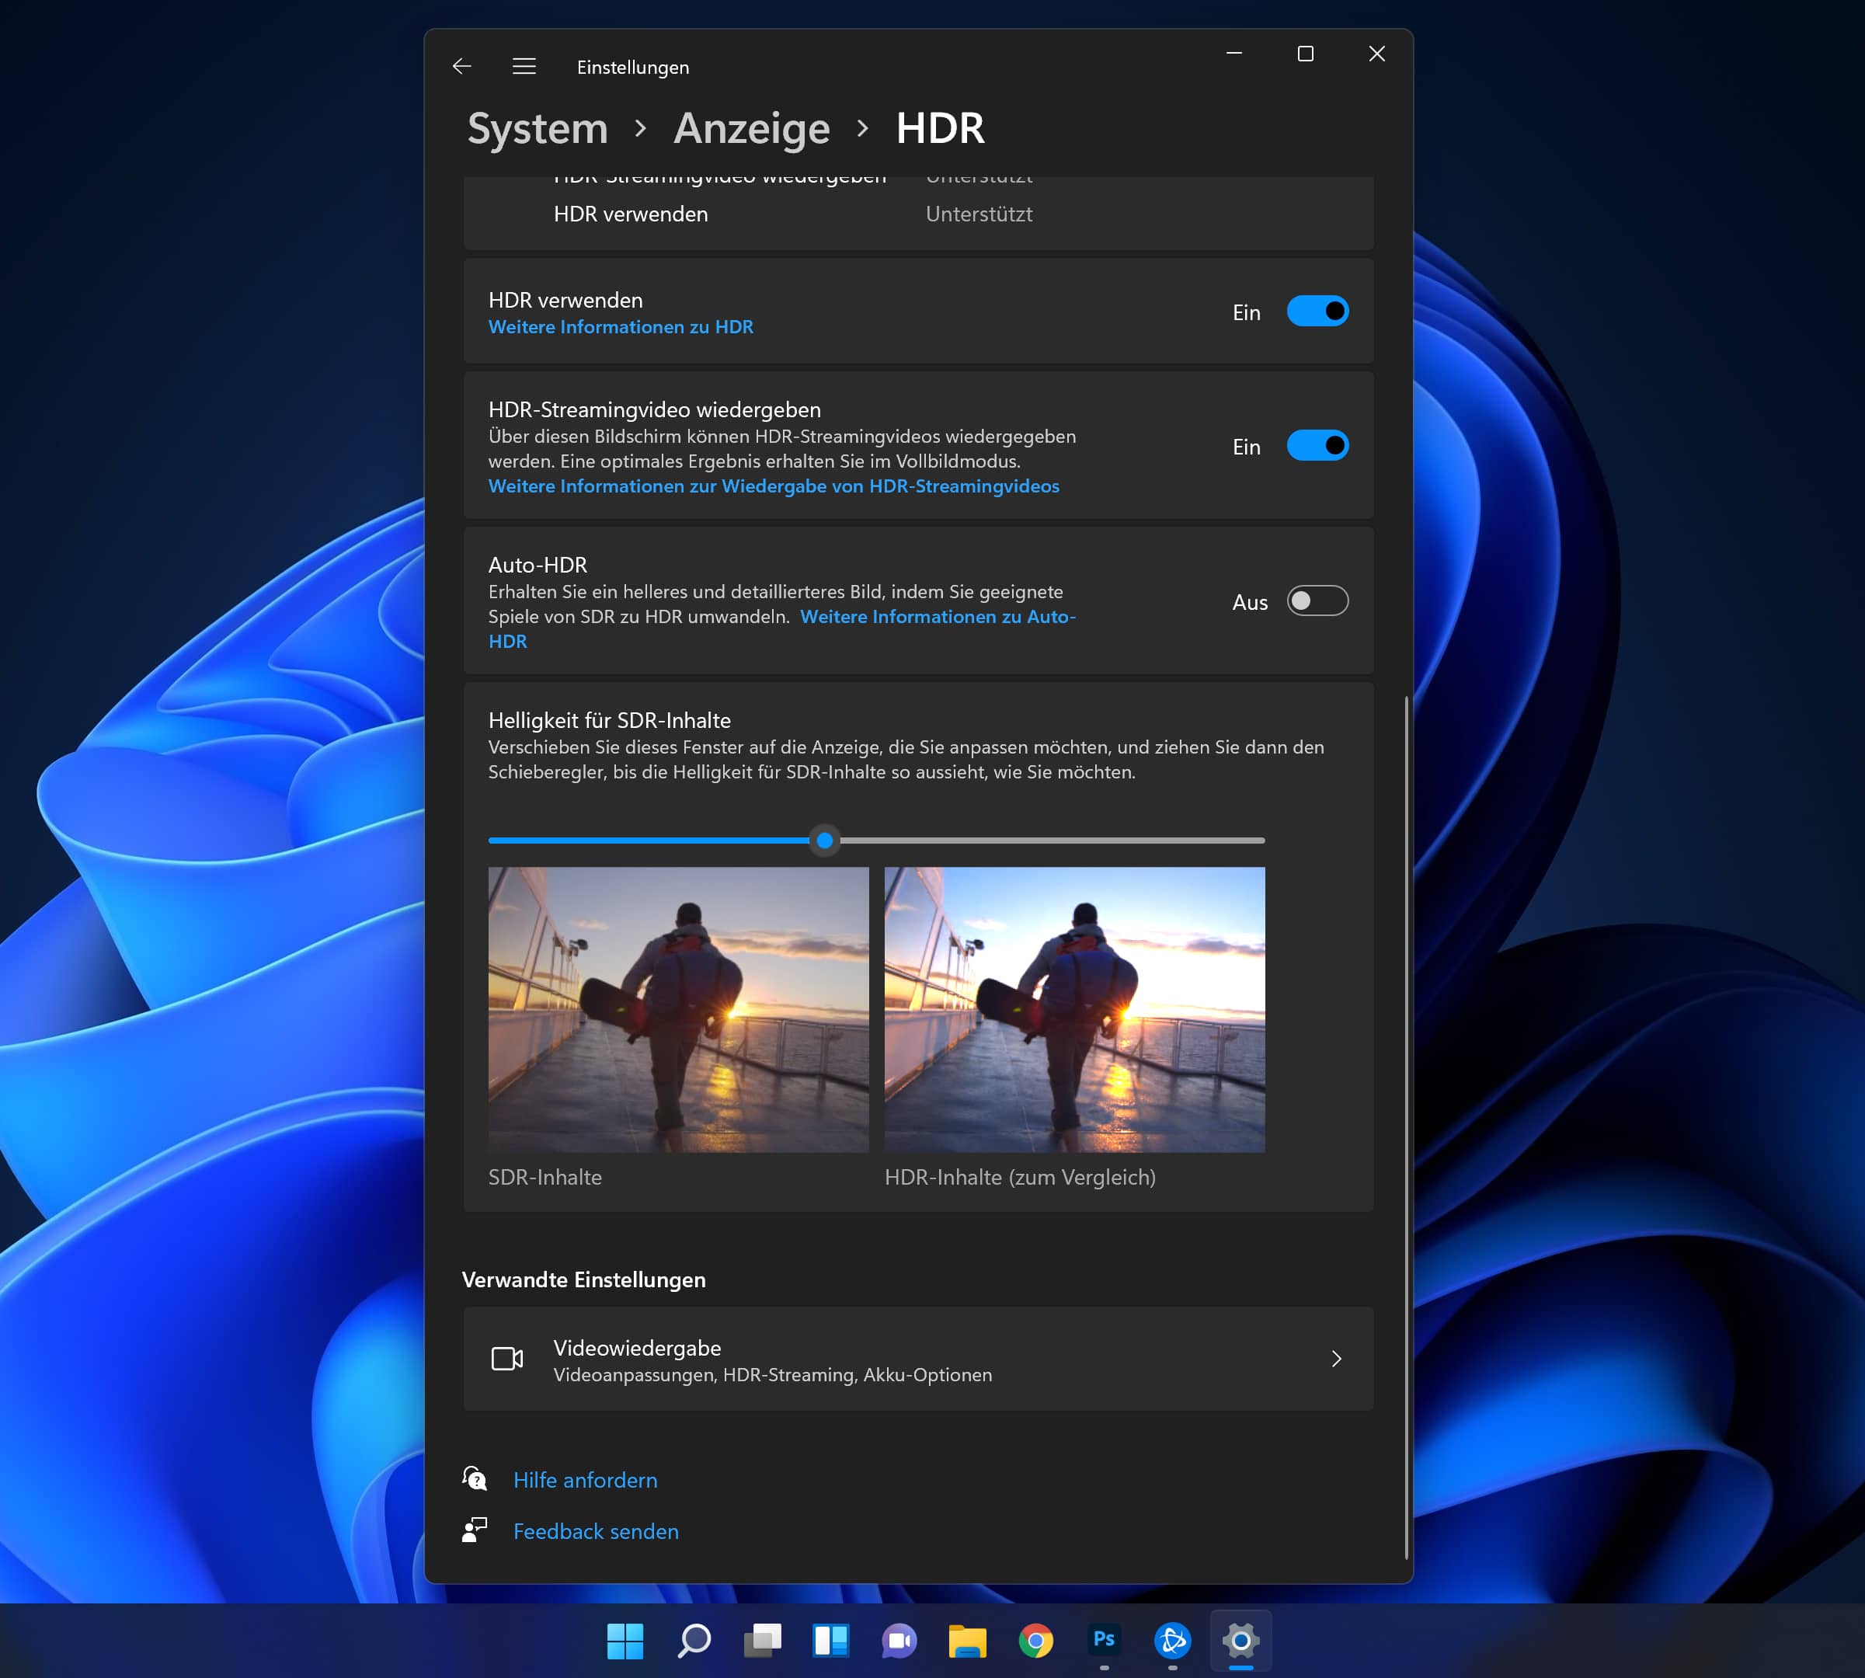The height and width of the screenshot is (1678, 1865).
Task: Minimize the Einstellungen window
Action: [1234, 54]
